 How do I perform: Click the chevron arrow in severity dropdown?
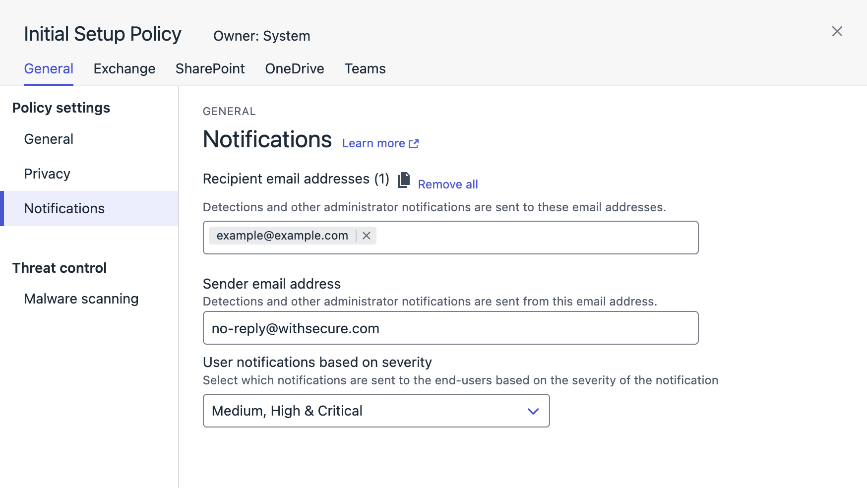click(533, 411)
